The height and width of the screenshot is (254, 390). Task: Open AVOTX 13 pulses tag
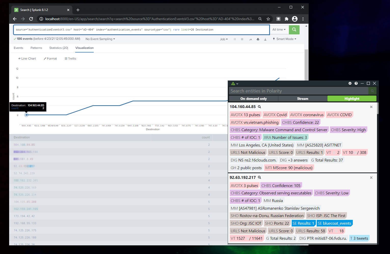(245, 115)
